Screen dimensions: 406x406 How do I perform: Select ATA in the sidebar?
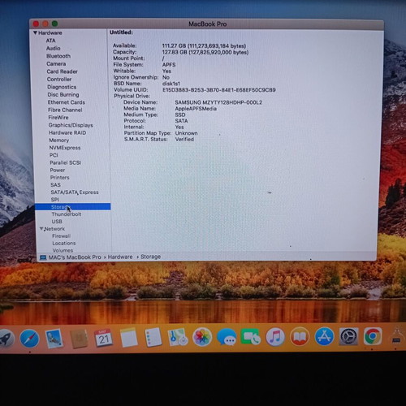[50, 41]
